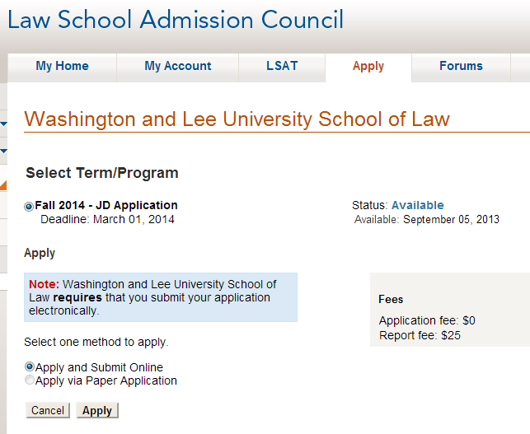Click the Application fee: $0 line
This screenshot has width=530, height=434.
427,320
